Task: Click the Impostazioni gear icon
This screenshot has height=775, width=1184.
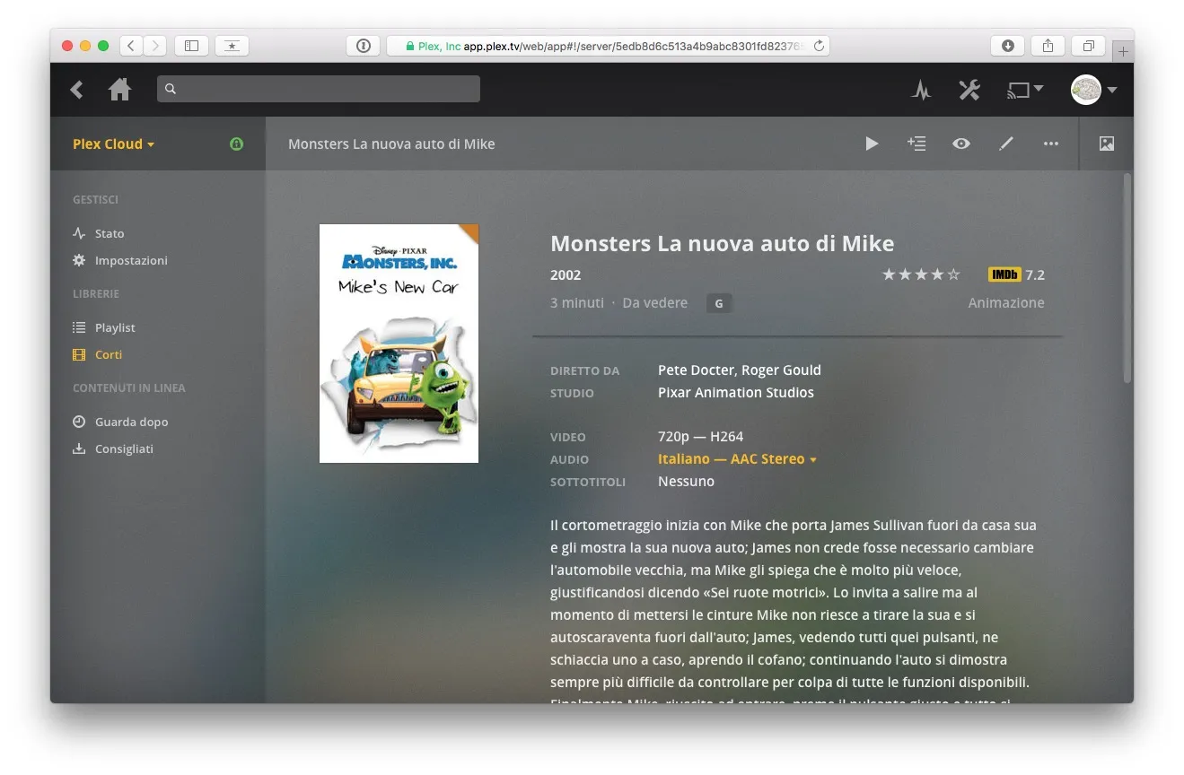Action: pyautogui.click(x=79, y=260)
